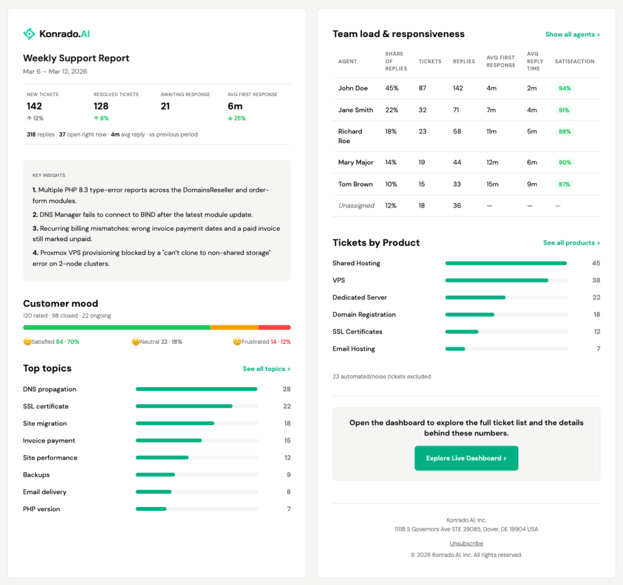Click the PHP version topic label
This screenshot has height=585, width=623.
pos(41,509)
